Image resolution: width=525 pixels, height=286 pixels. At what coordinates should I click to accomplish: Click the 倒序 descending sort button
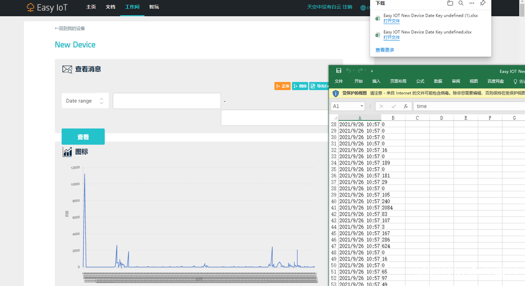(x=300, y=86)
